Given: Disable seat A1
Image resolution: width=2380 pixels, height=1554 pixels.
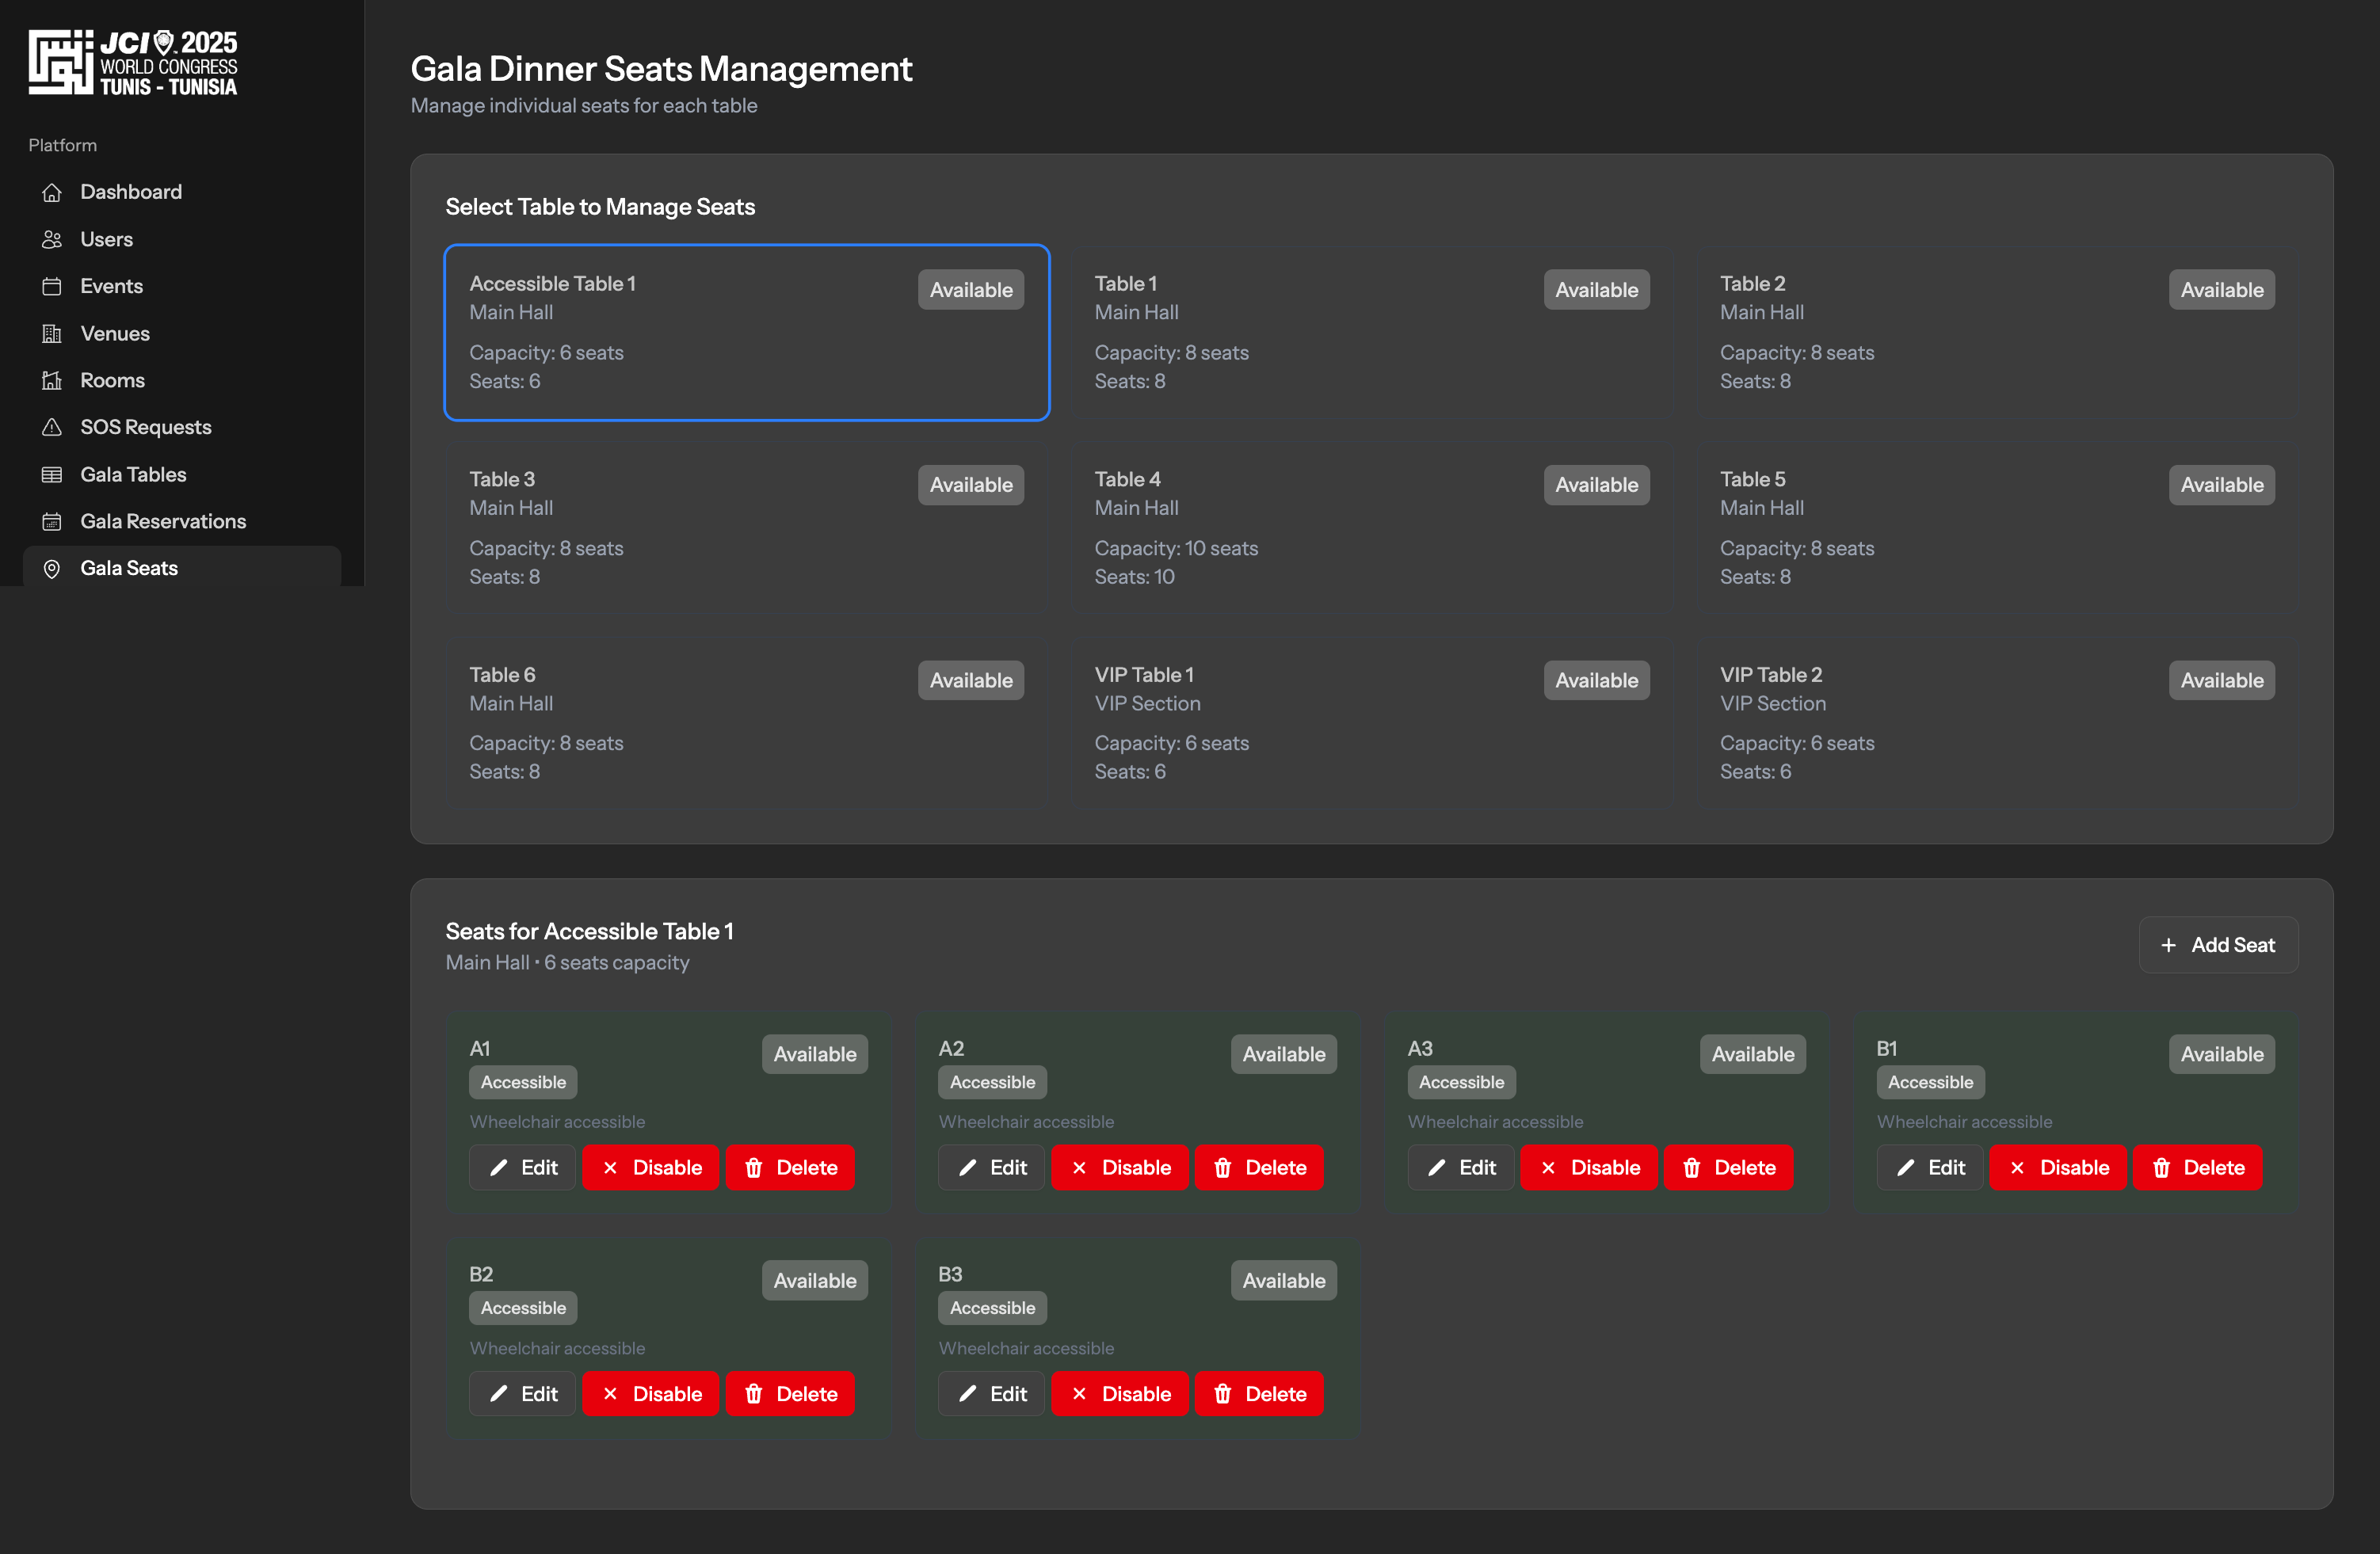Looking at the screenshot, I should coord(650,1167).
